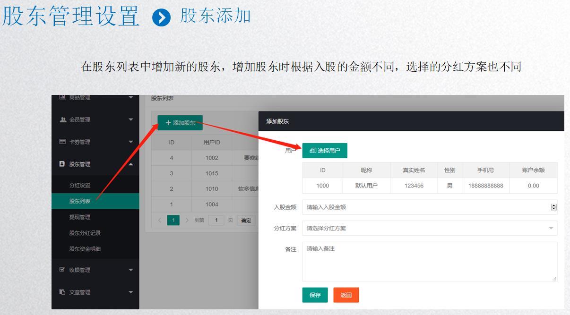This screenshot has width=570, height=315.
Task: Click the green 保存 button
Action: coord(315,295)
